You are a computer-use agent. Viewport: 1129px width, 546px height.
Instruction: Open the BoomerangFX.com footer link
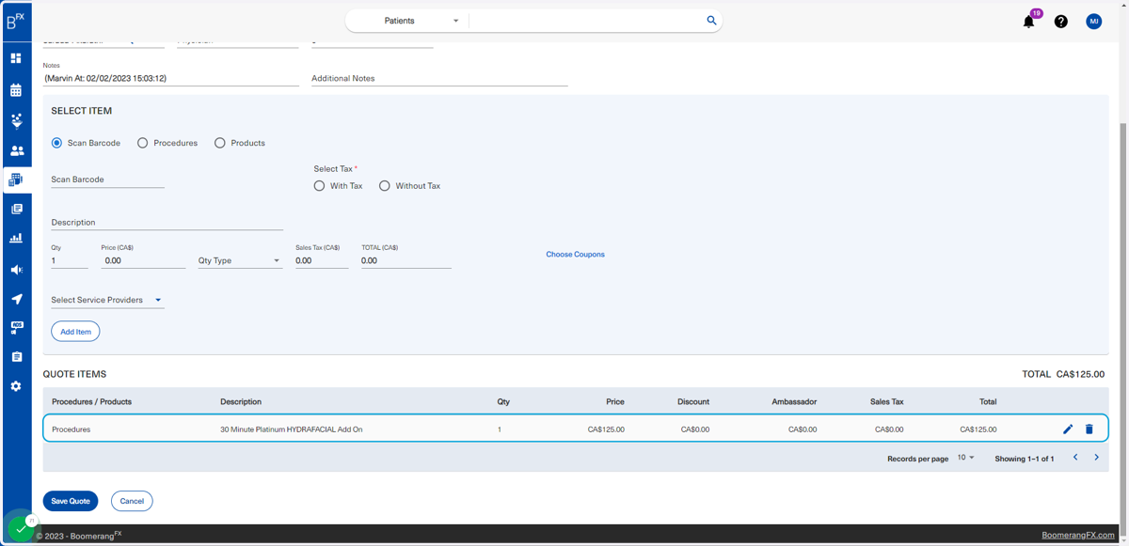pyautogui.click(x=1078, y=535)
